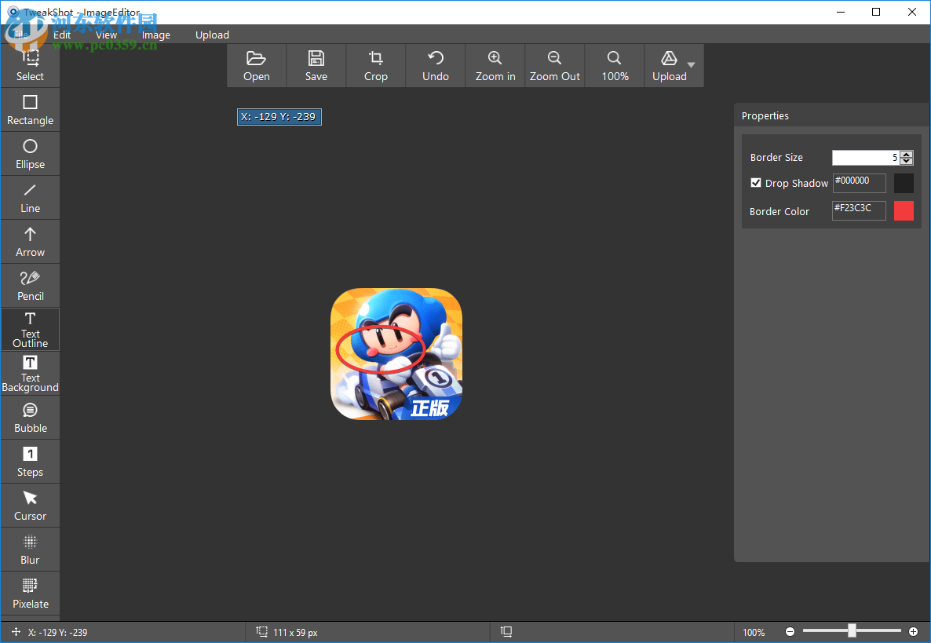
Task: Choose the Pencil tool
Action: (30, 285)
